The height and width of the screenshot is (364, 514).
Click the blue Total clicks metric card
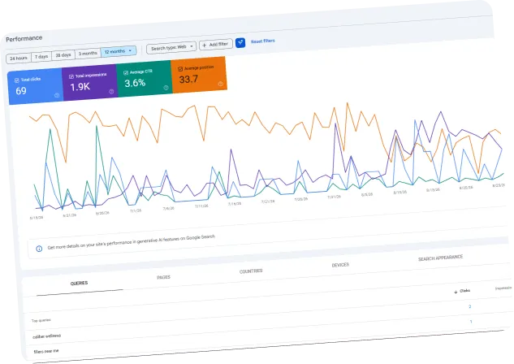pyautogui.click(x=36, y=86)
